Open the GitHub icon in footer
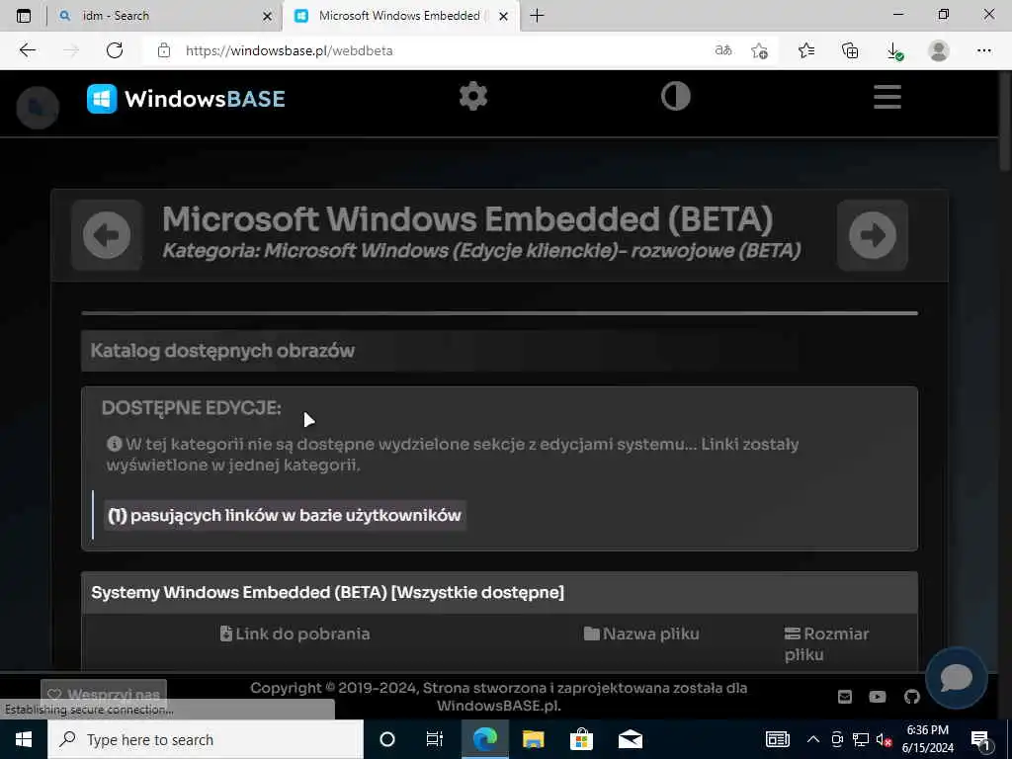1012x759 pixels. [x=911, y=697]
